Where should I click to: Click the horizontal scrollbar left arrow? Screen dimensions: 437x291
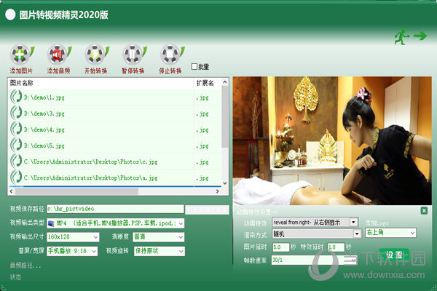click(x=12, y=191)
